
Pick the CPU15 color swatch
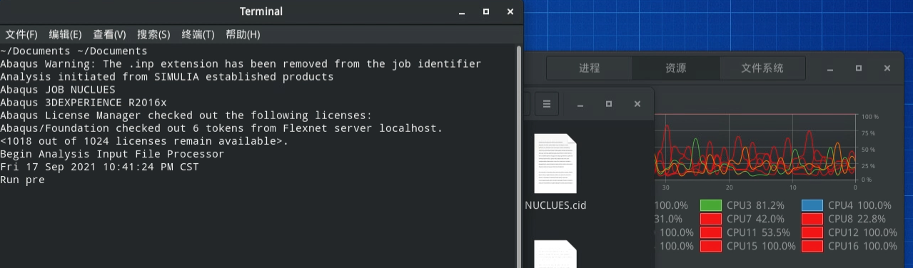710,246
